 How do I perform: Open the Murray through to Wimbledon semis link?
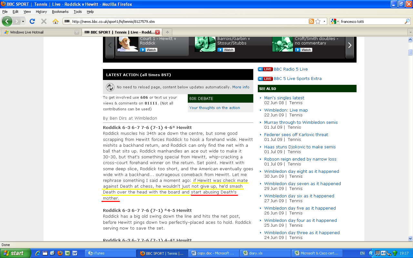click(x=301, y=122)
